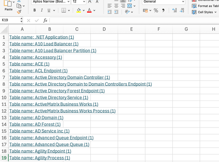Apply Percent style
This screenshot has width=219, height=162.
pos(156,10)
